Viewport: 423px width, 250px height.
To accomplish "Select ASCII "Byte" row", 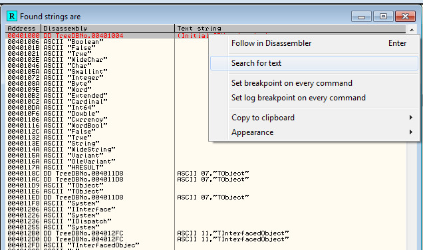I will 107,83.
